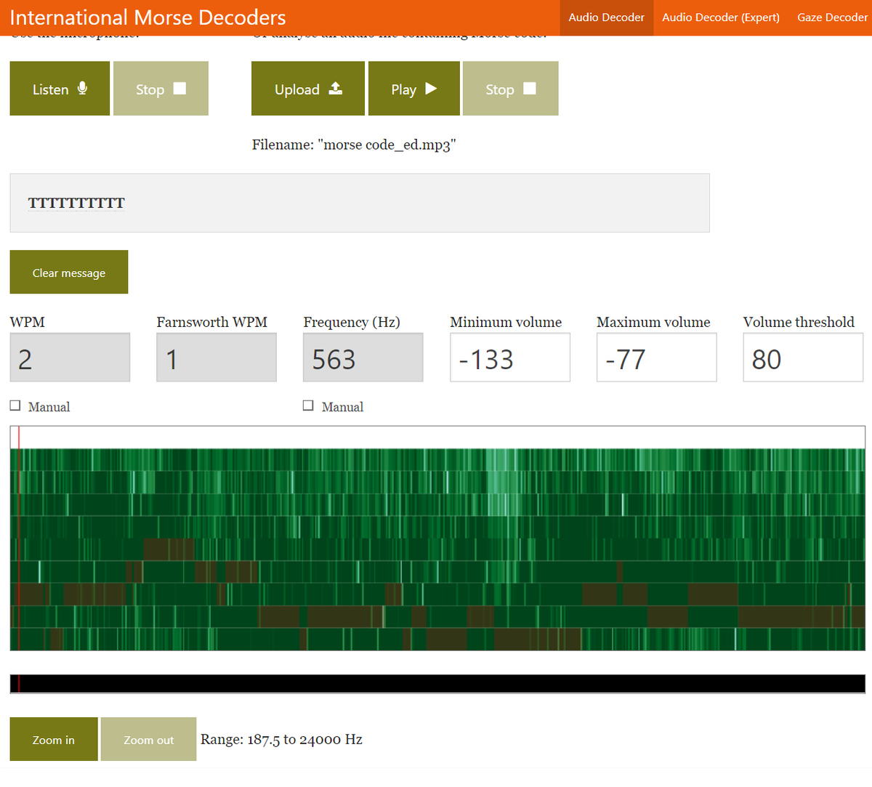Tick the Manual checkbox under Frequency
872x787 pixels.
click(308, 405)
